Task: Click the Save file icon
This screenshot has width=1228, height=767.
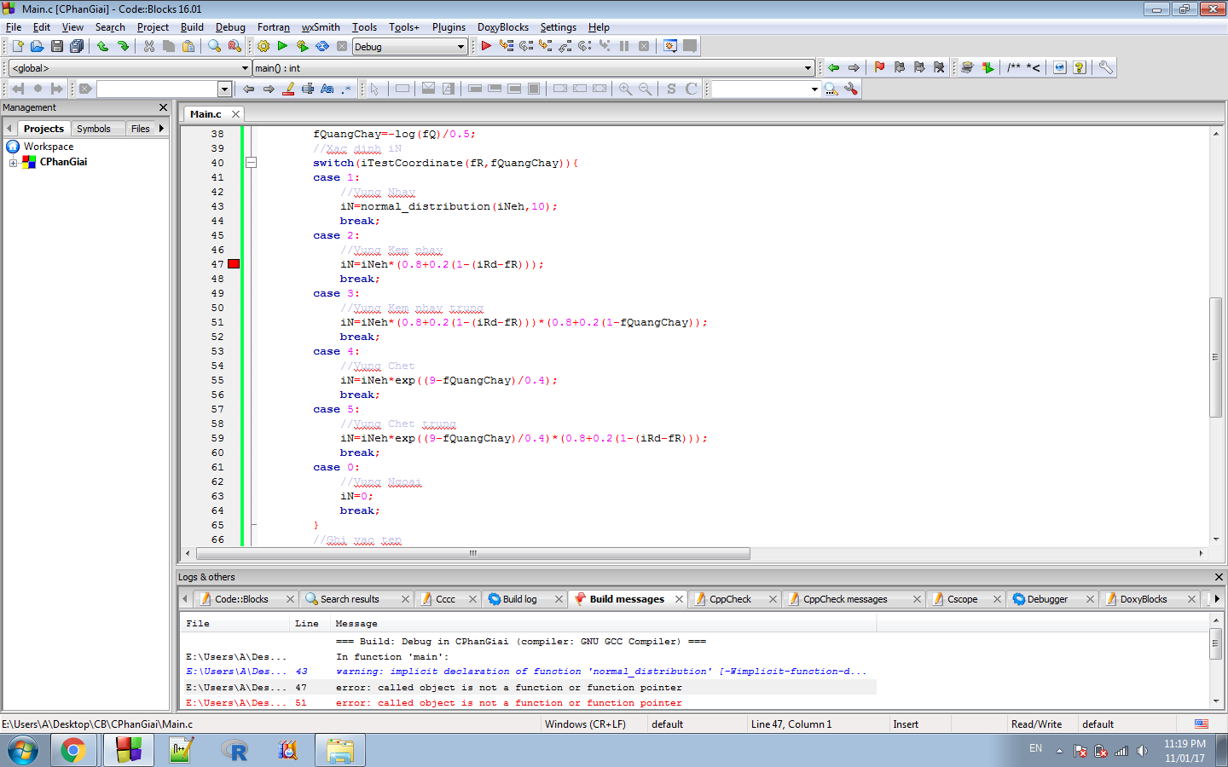Action: click(x=57, y=46)
